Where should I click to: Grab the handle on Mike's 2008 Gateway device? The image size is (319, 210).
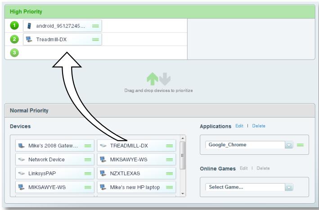coord(88,146)
